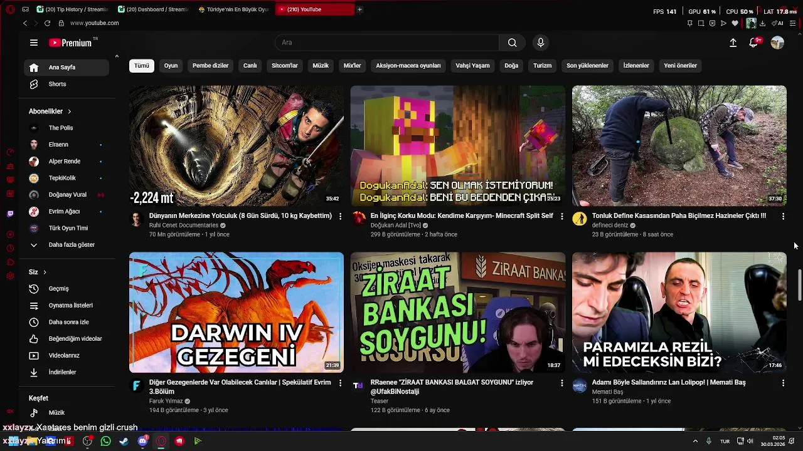
Task: Open the Doğanay Vural live channel
Action: tap(66, 195)
